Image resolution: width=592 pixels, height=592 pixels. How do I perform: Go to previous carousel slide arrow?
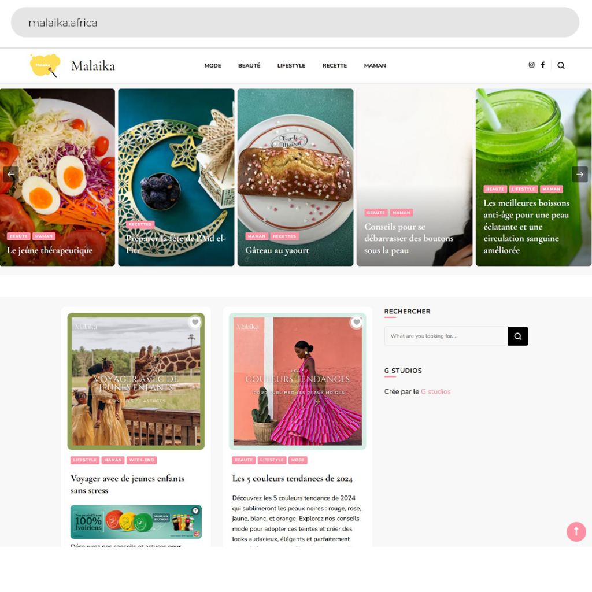tap(11, 175)
